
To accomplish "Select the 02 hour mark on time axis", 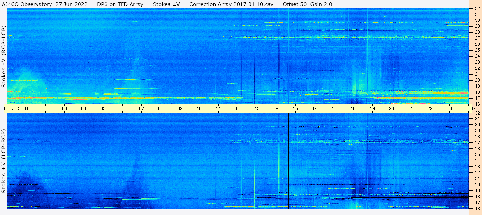I will click(x=45, y=108).
